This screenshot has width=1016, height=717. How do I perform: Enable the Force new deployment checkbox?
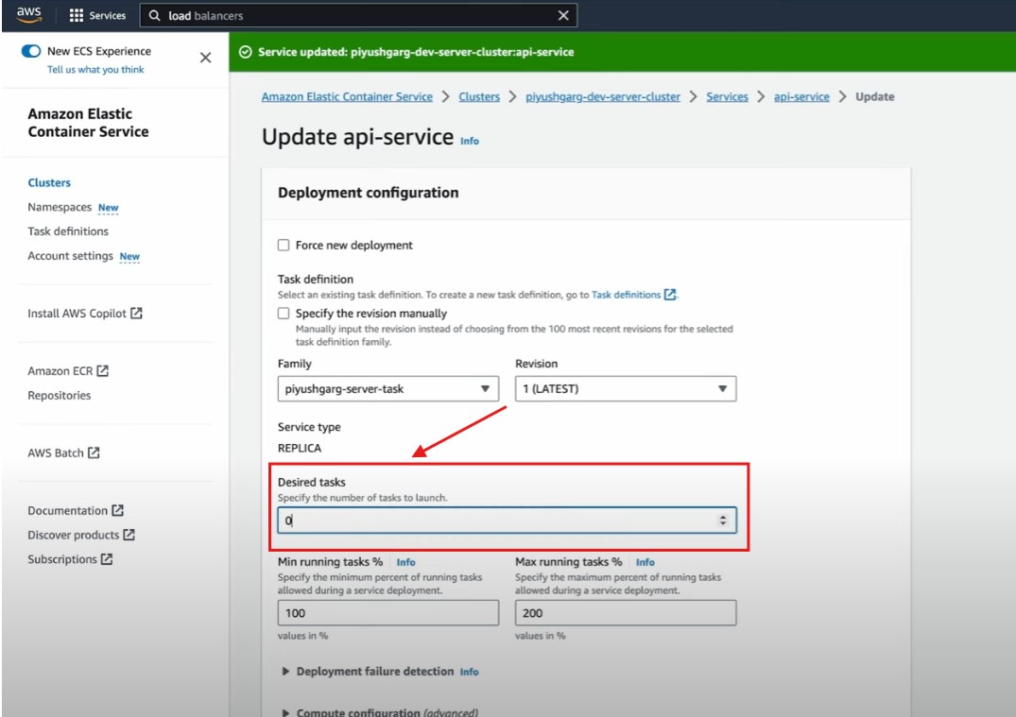284,245
